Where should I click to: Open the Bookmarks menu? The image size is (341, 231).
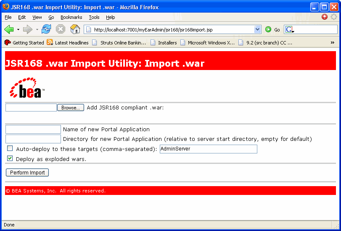pos(71,17)
